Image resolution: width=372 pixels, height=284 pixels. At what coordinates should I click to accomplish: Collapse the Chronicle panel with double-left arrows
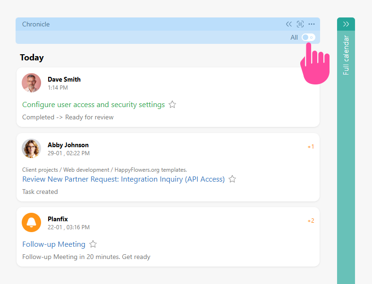click(x=289, y=24)
